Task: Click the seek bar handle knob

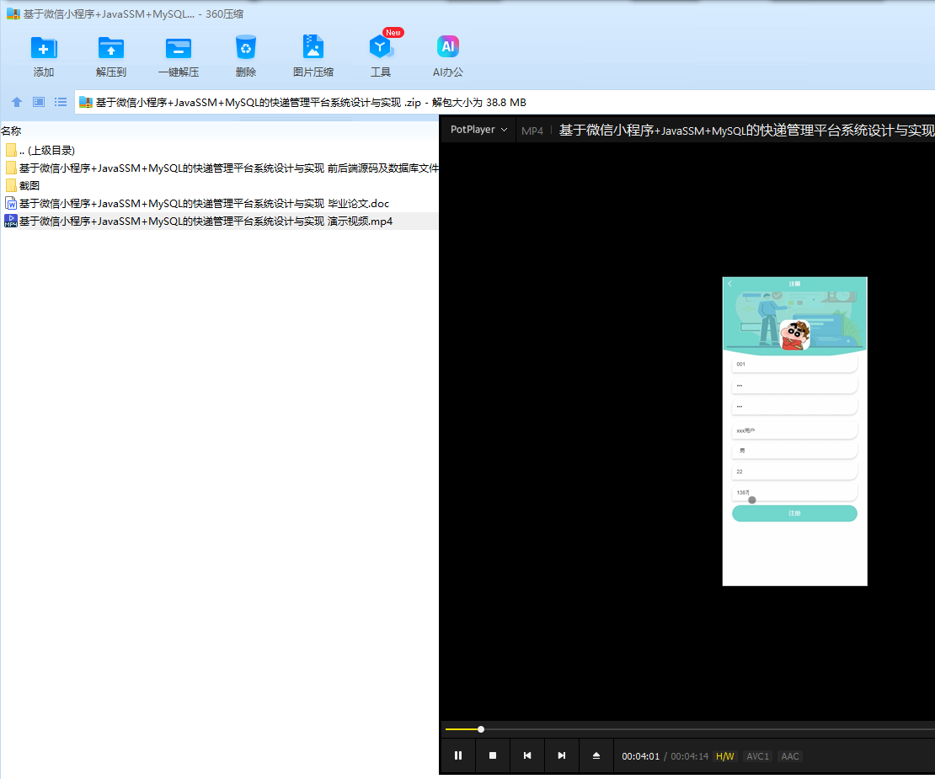Action: 481,729
